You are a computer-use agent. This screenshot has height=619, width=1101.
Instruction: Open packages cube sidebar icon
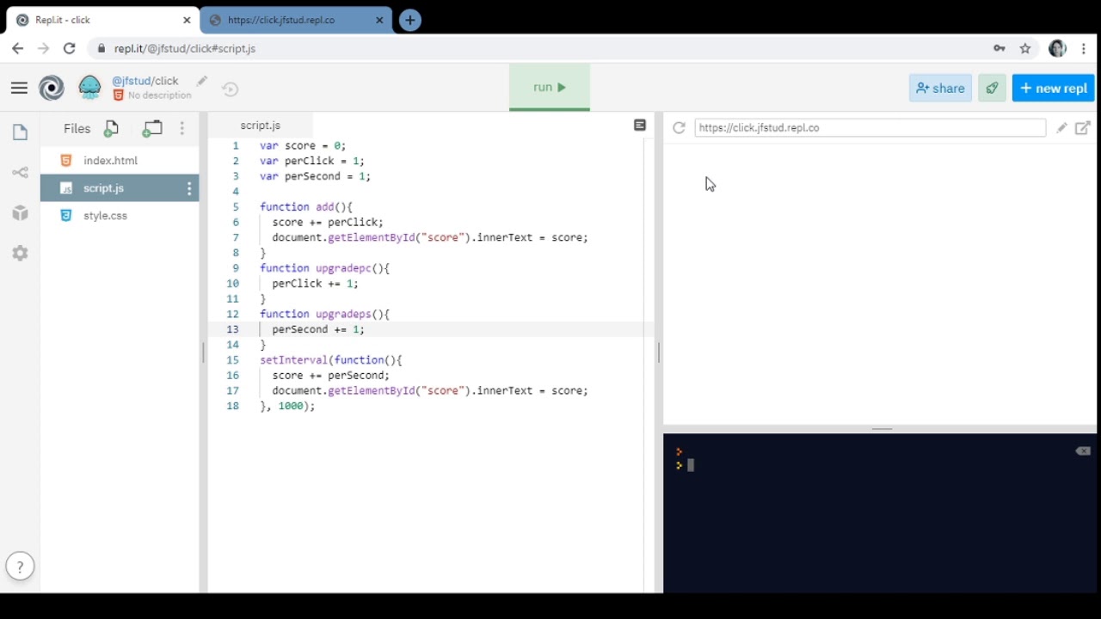click(20, 213)
